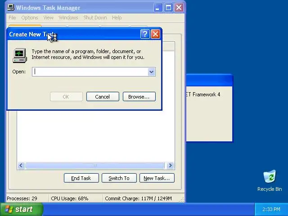Click the horizontal scrollbar thumb

tap(95, 166)
